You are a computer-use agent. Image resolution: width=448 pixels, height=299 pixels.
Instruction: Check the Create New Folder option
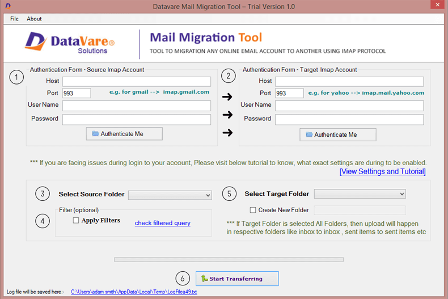tap(253, 210)
